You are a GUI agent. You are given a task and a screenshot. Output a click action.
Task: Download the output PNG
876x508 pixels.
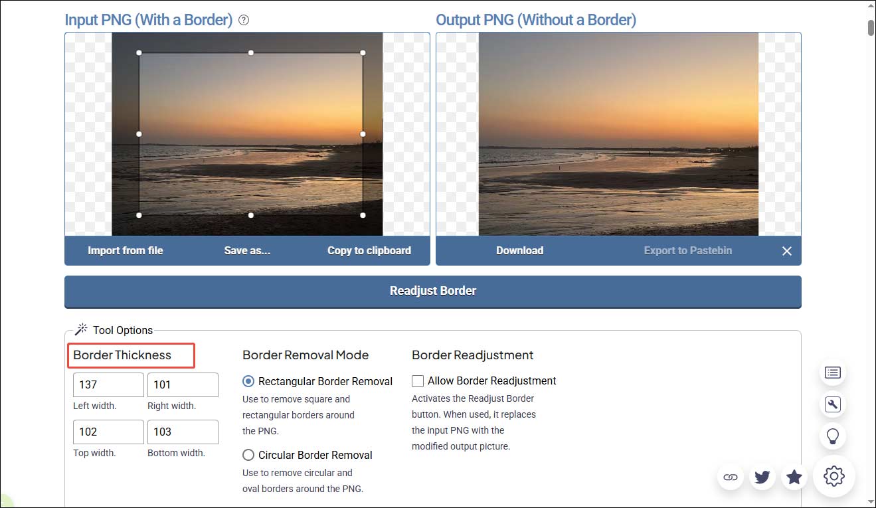click(x=519, y=250)
